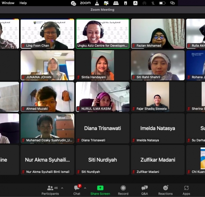Click muted mic icon beside Siti Nurdiyah label

78,172
